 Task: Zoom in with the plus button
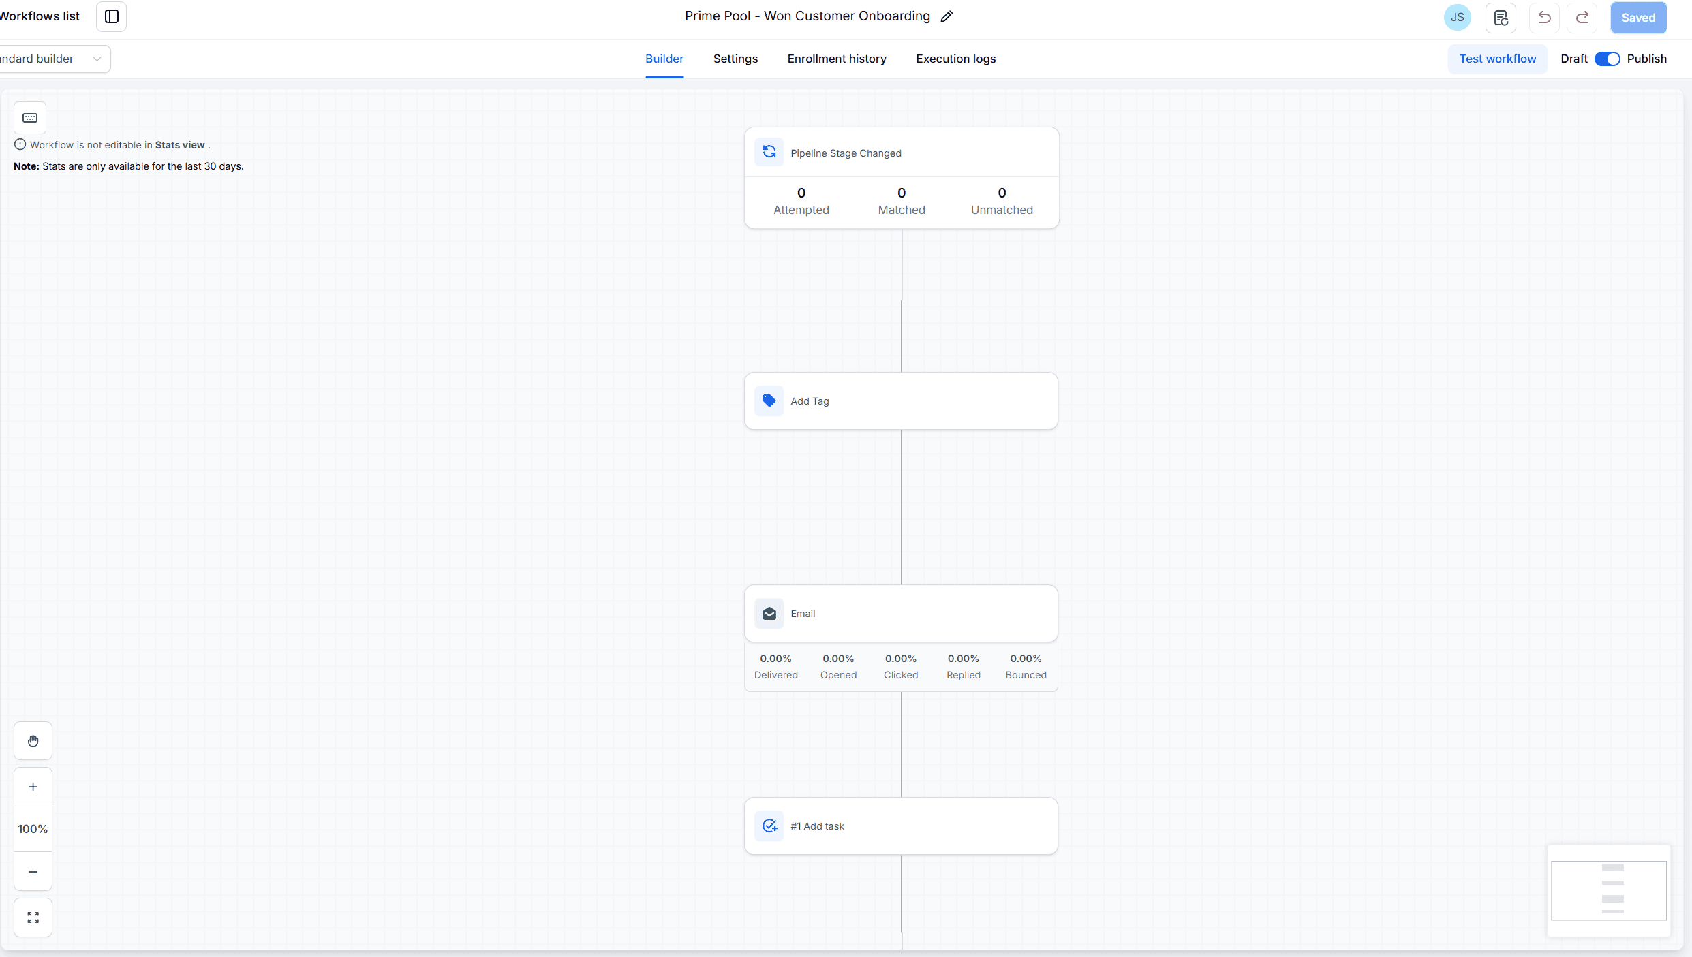point(33,787)
